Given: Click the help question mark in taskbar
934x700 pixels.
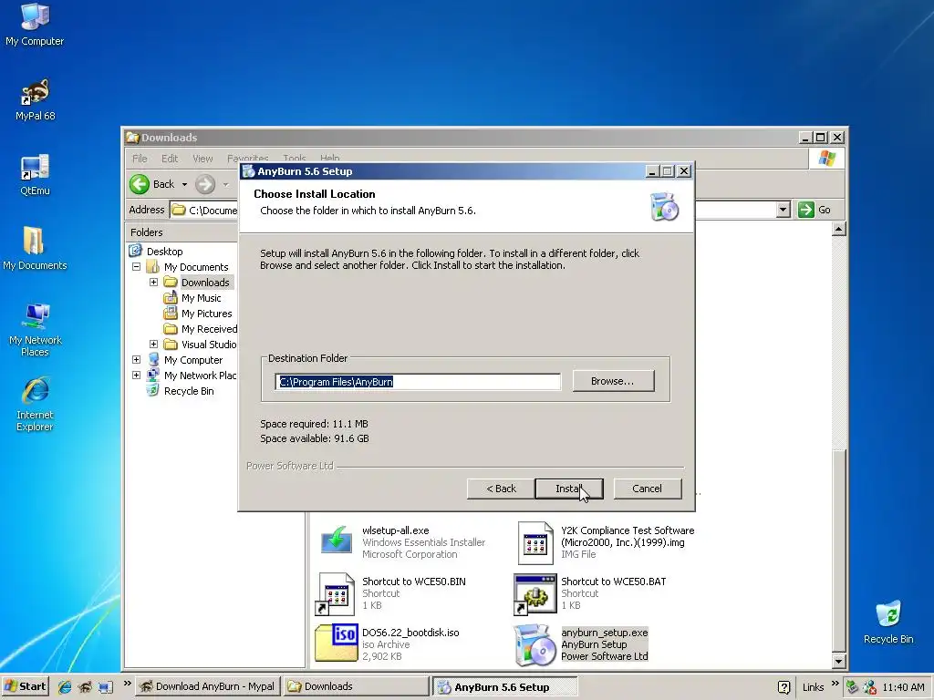Looking at the screenshot, I should pyautogui.click(x=784, y=687).
